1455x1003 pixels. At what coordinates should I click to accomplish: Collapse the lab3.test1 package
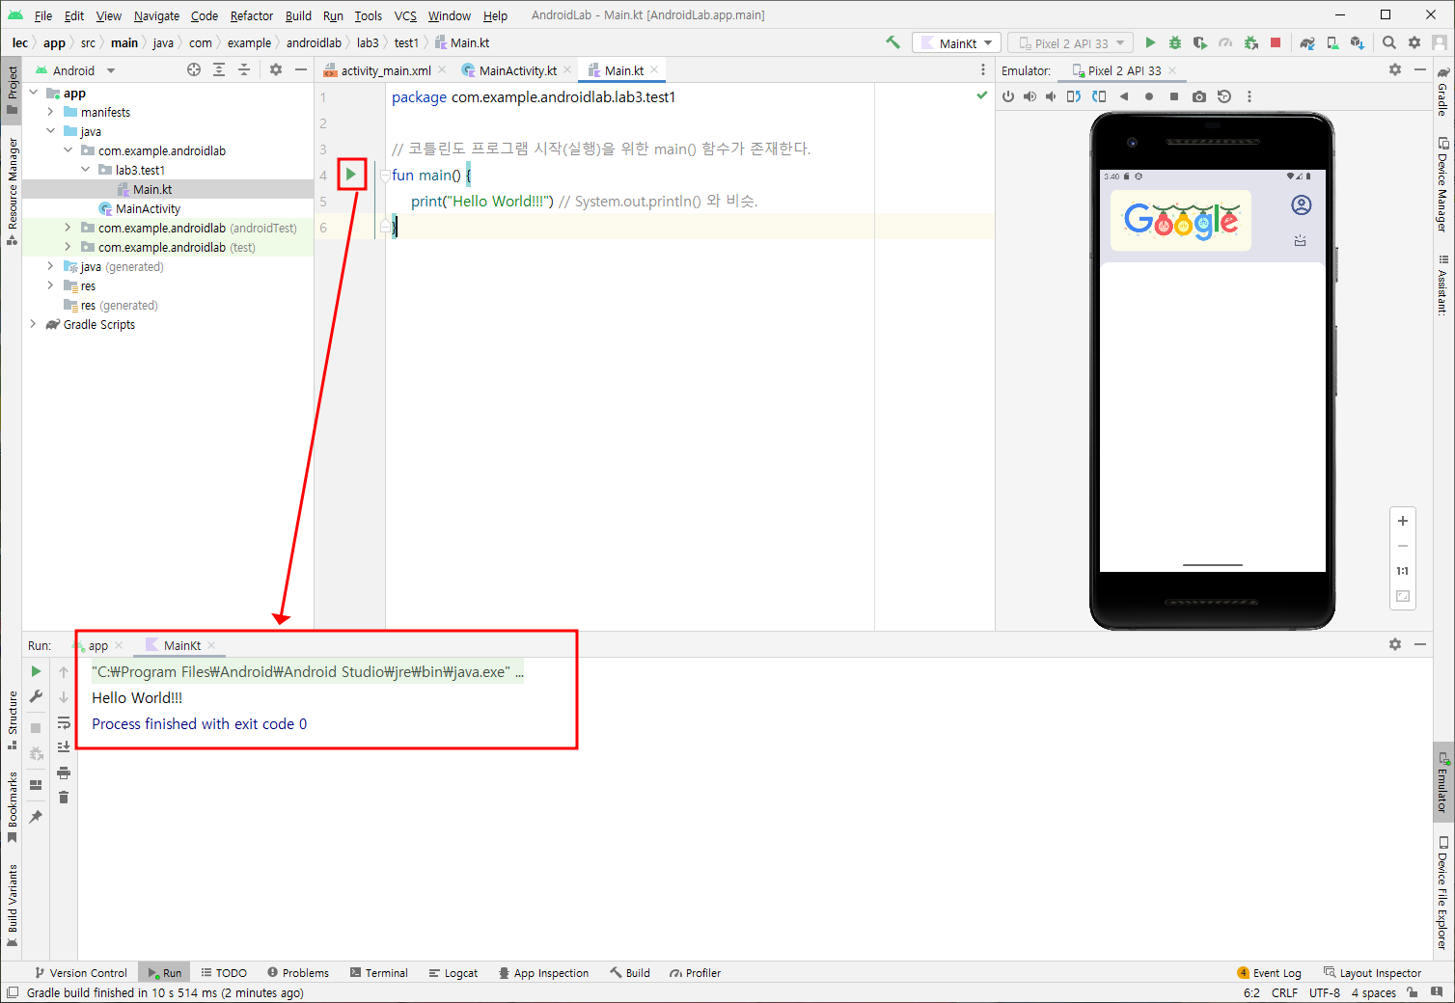pyautogui.click(x=85, y=170)
